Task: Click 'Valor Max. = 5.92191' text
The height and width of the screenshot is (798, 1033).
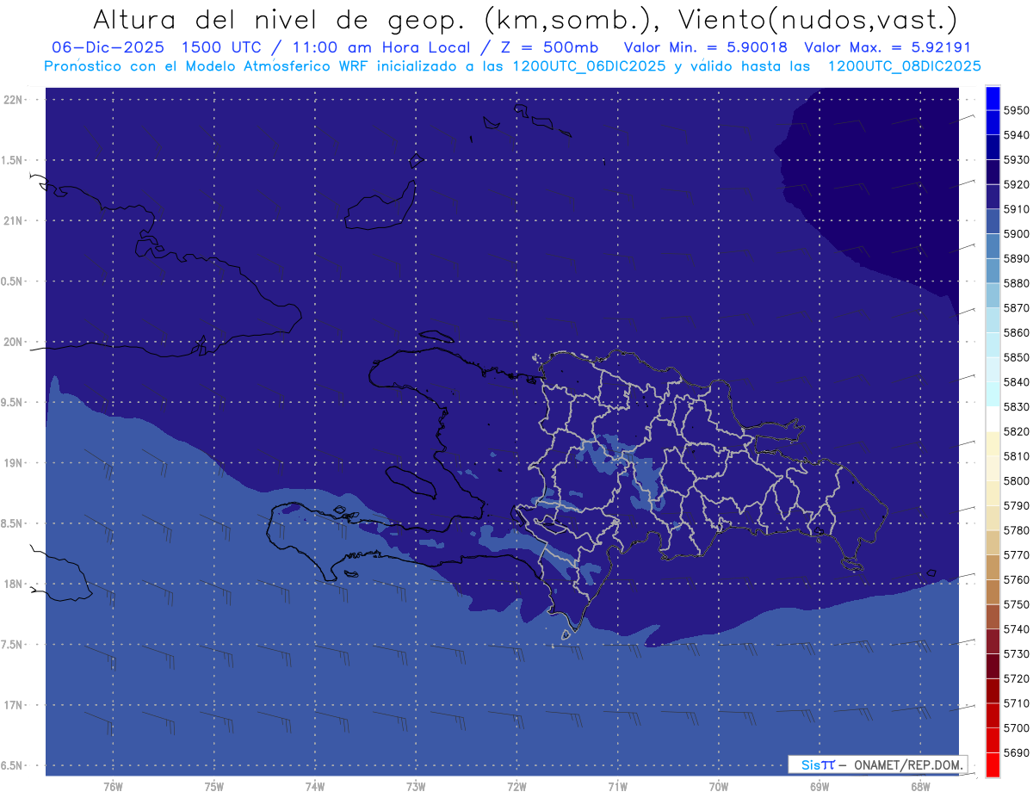Action: [887, 48]
